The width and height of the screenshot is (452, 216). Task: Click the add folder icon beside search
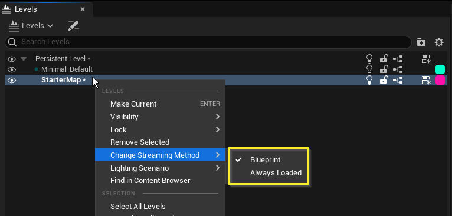pos(421,42)
